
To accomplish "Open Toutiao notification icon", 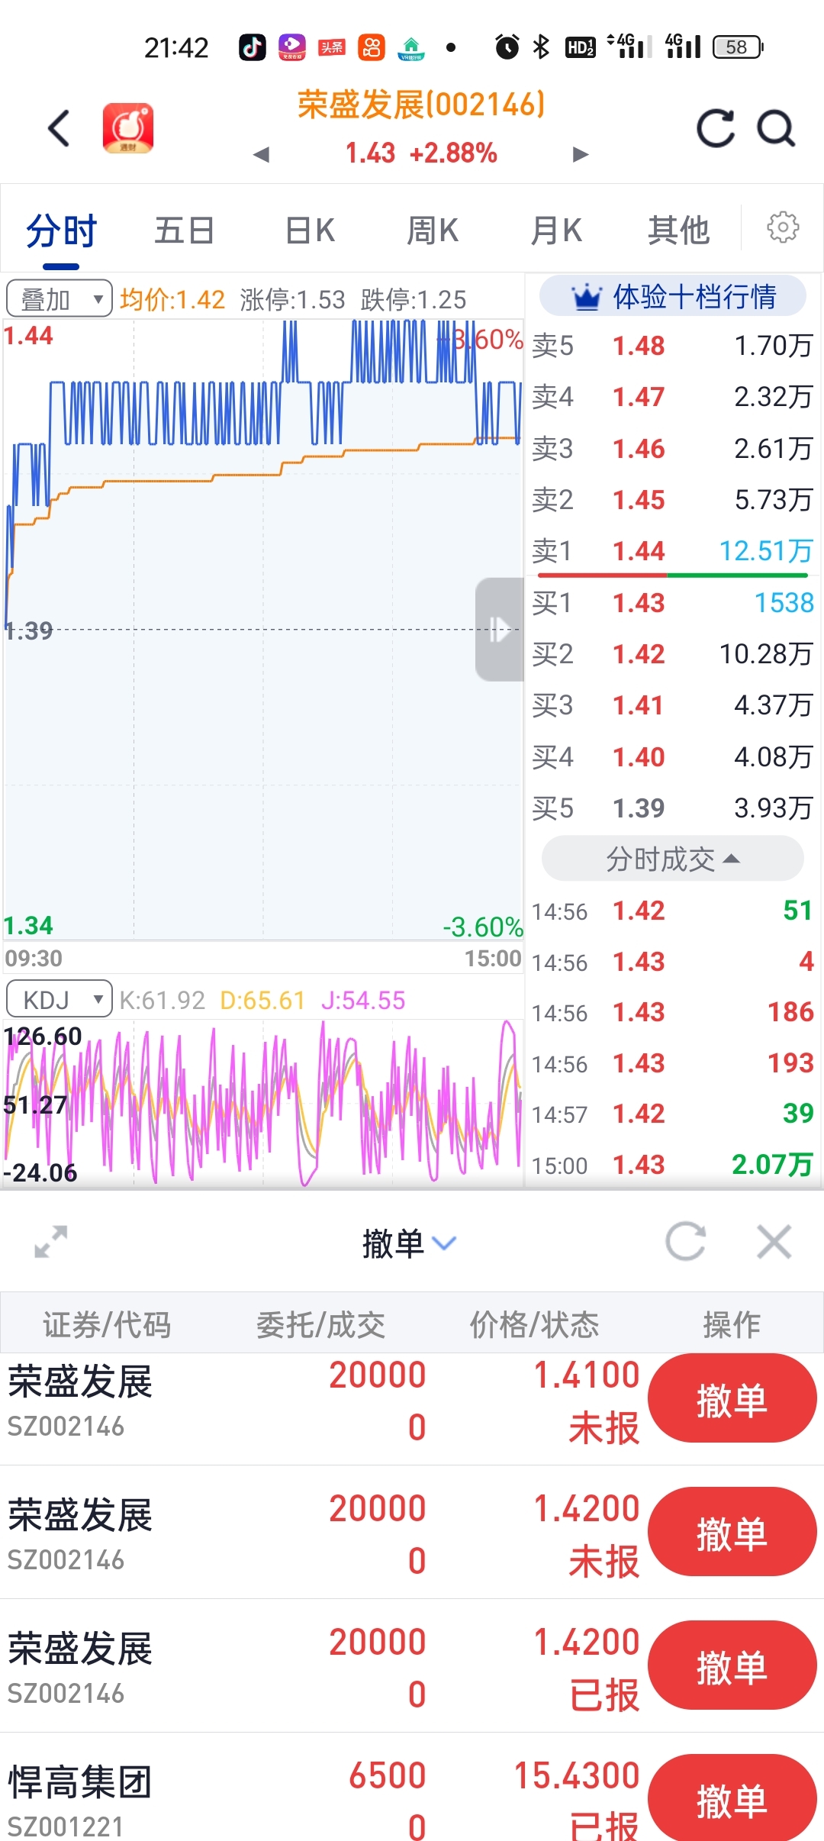I will (x=332, y=47).
